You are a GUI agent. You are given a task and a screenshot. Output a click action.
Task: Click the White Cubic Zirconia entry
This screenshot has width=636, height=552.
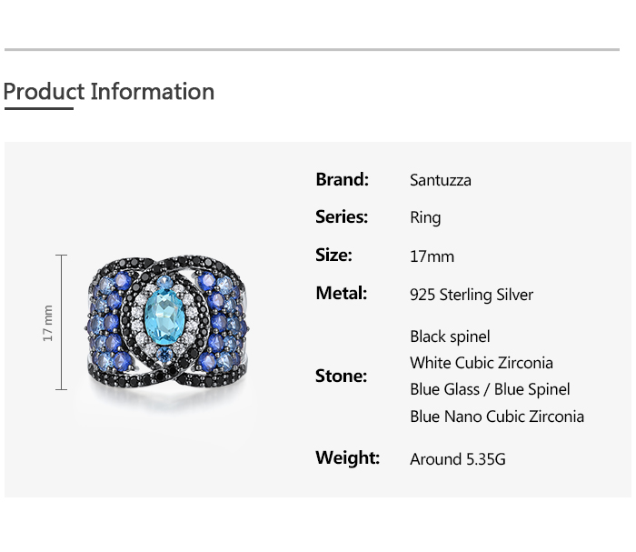tap(482, 363)
